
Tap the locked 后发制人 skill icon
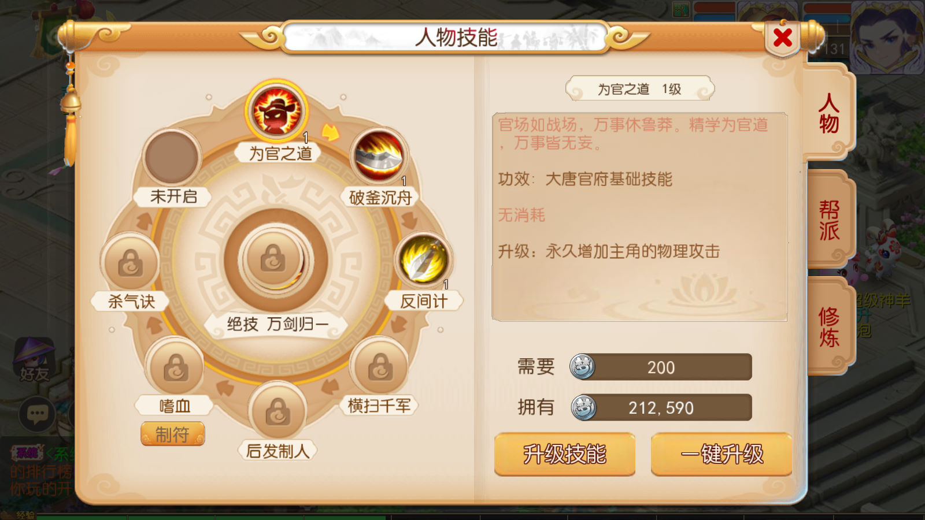click(277, 411)
